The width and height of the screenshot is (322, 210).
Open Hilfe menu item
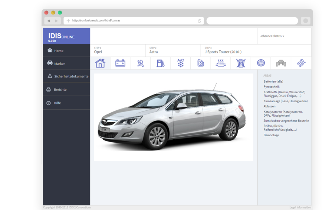(66, 103)
